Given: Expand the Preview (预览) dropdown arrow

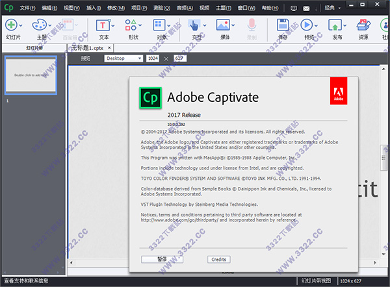Looking at the screenshot, I should point(316,25).
